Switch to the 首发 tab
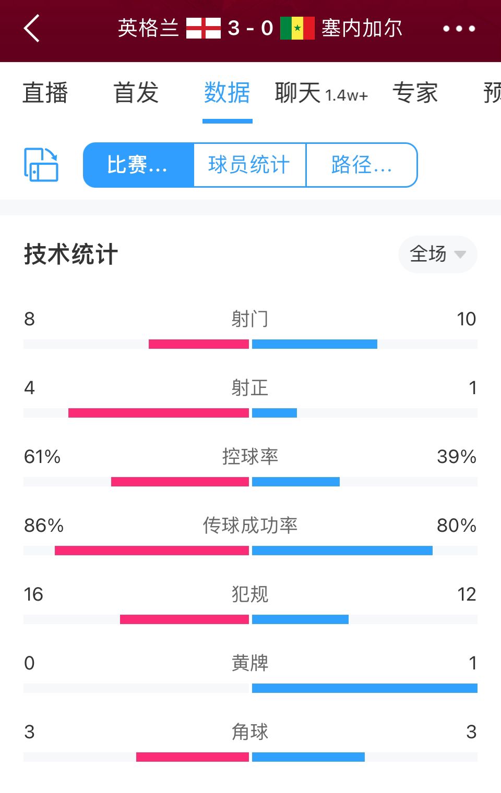Screen dimensions: 501x793 pyautogui.click(x=136, y=93)
